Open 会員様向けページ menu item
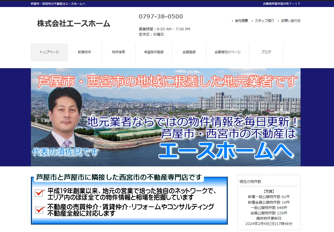 pyautogui.click(x=228, y=52)
